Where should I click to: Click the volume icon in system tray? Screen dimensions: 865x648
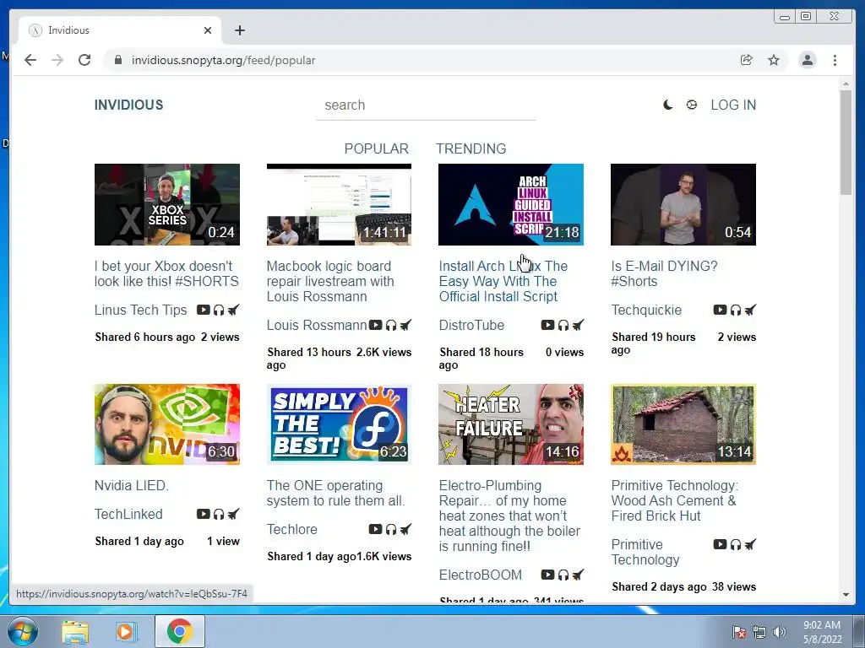click(780, 632)
